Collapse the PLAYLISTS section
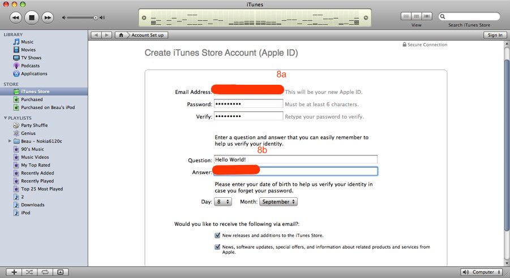 (5, 118)
